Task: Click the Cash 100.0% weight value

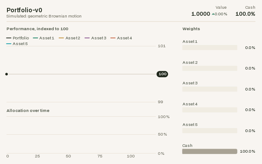Action: coord(248,151)
